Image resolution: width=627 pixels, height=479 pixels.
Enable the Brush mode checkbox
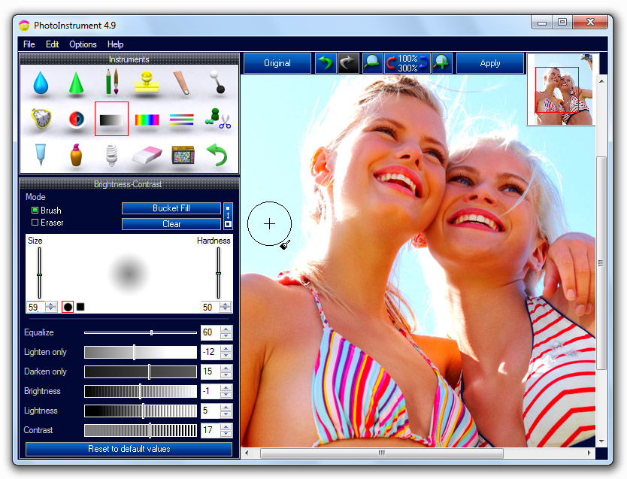(35, 211)
